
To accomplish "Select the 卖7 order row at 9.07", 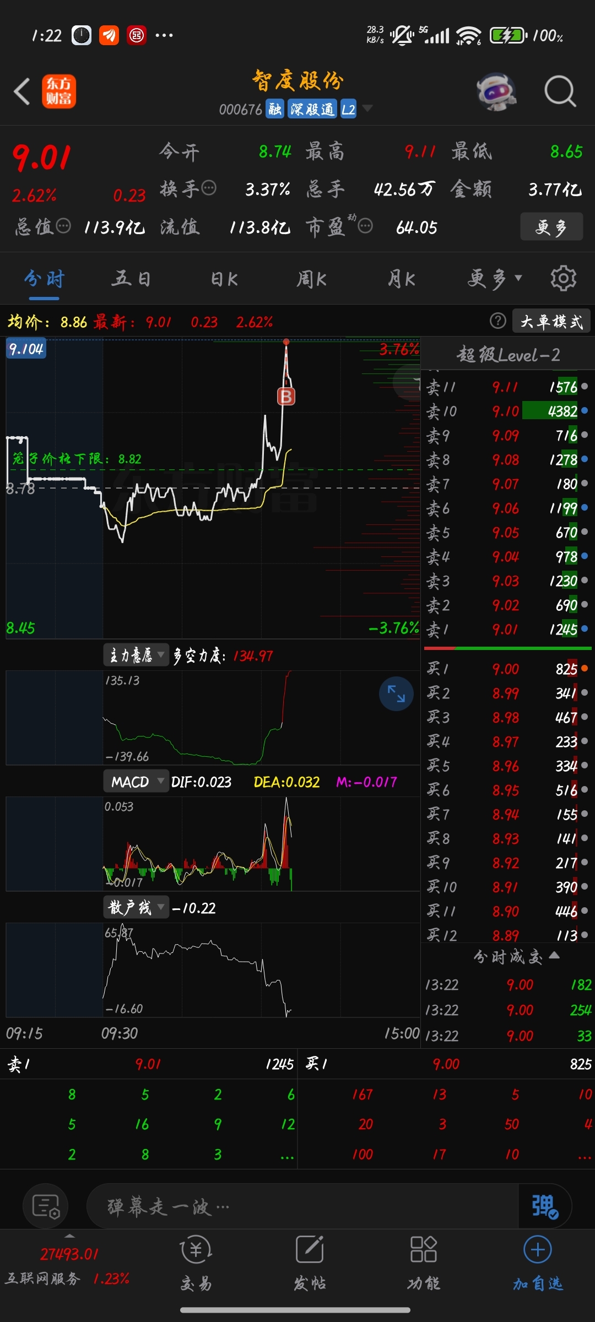I will tap(507, 484).
